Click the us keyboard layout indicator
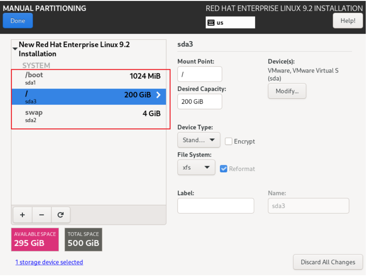This screenshot has height=278, width=367. coord(230,23)
